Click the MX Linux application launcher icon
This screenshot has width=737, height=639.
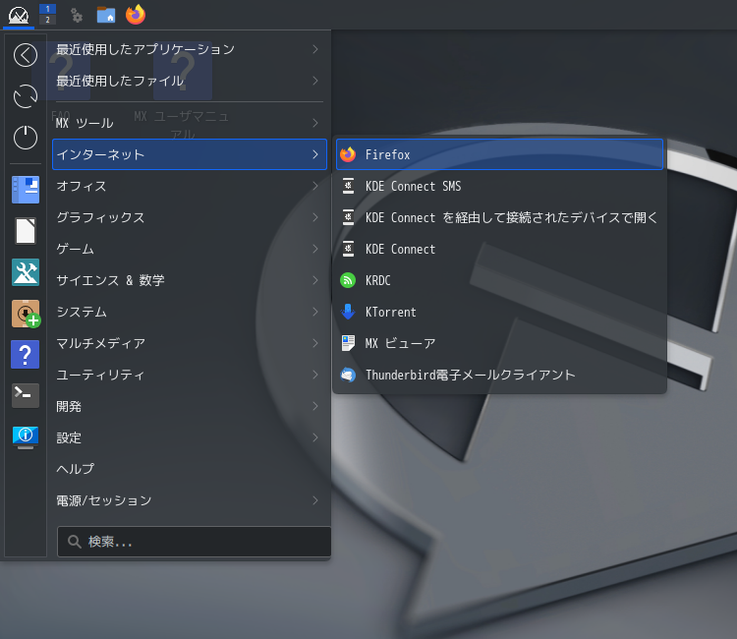tap(19, 15)
